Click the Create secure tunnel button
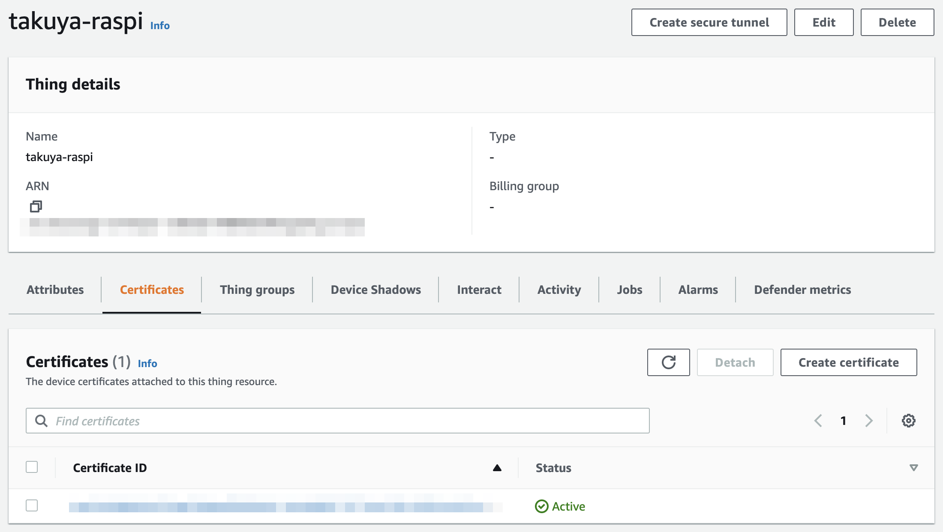Image resolution: width=943 pixels, height=532 pixels. 709,22
